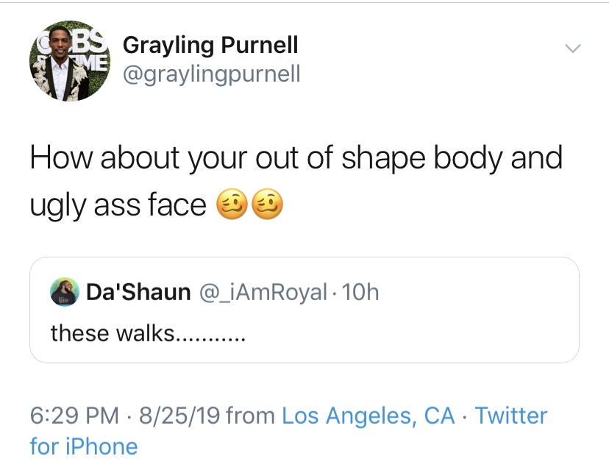This screenshot has width=609, height=459.
Task: Click the 6:29 PM tweet time
Action: pyautogui.click(x=74, y=416)
